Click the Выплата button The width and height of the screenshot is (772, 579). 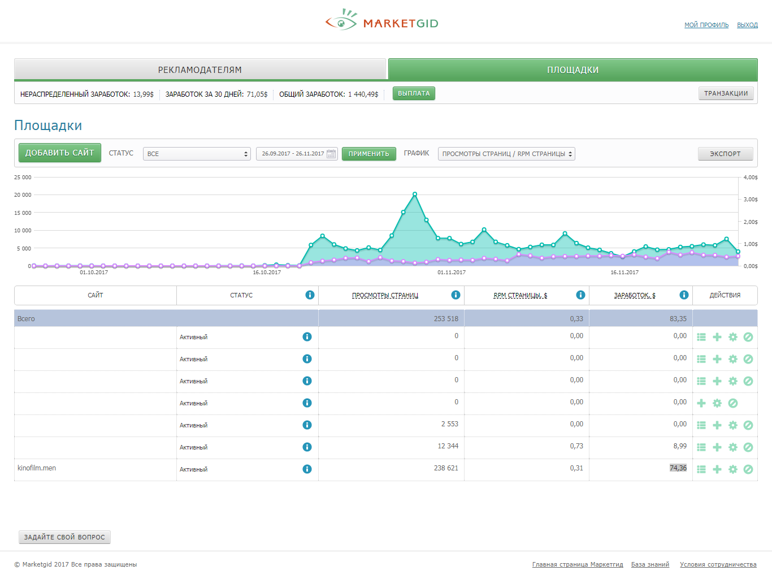click(x=414, y=94)
